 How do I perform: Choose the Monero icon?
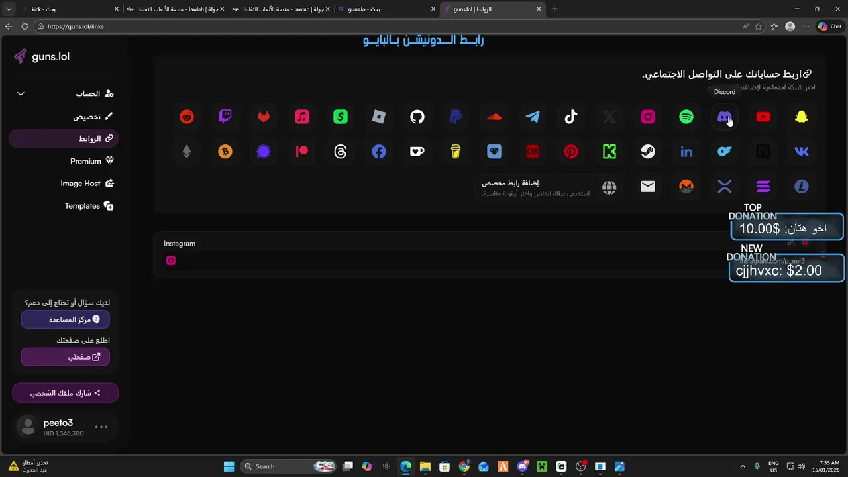click(x=686, y=187)
